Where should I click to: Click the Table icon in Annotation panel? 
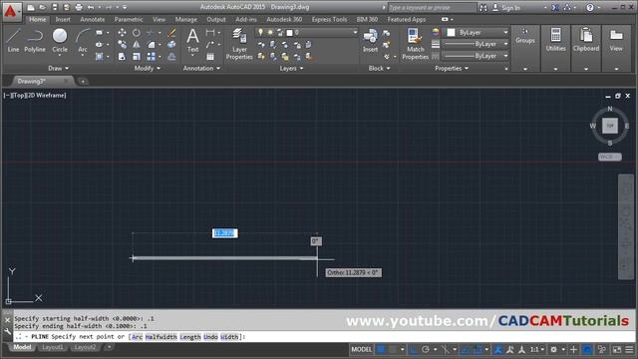tap(210, 57)
